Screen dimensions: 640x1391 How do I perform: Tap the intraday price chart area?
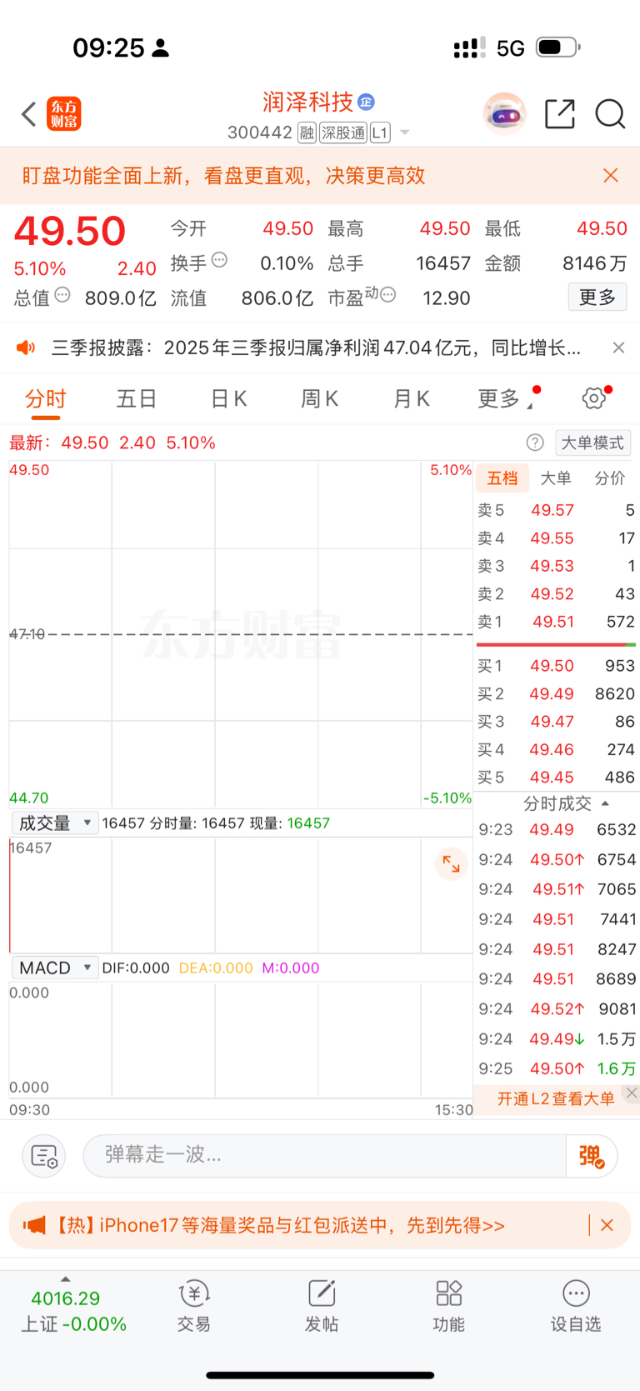(x=241, y=633)
